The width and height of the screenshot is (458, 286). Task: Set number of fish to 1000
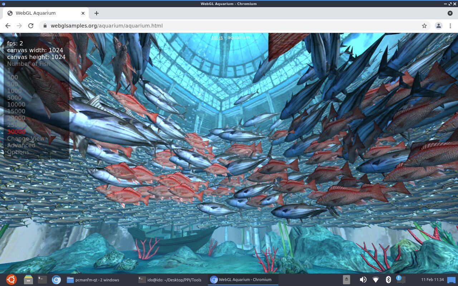coord(14,91)
